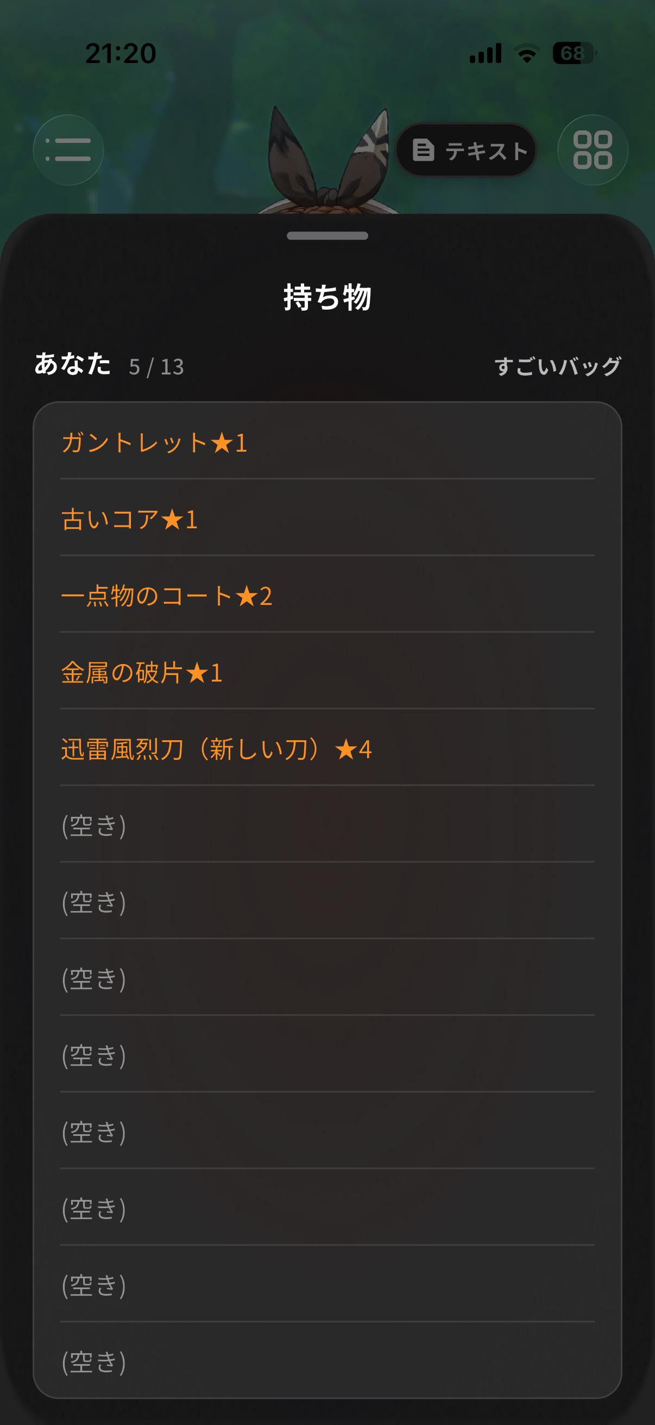
Task: Select item 一点物のコート★2
Action: coord(327,595)
